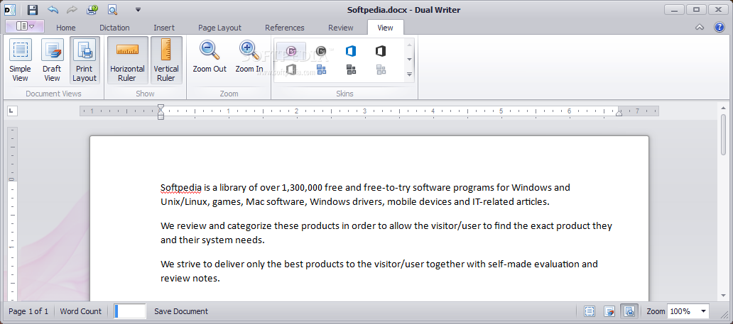Image resolution: width=733 pixels, height=324 pixels.
Task: Click the horizontal ruler at mark 3
Action: coord(364,111)
